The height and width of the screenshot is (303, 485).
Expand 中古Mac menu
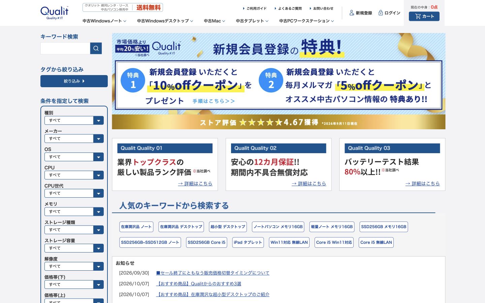click(x=214, y=21)
